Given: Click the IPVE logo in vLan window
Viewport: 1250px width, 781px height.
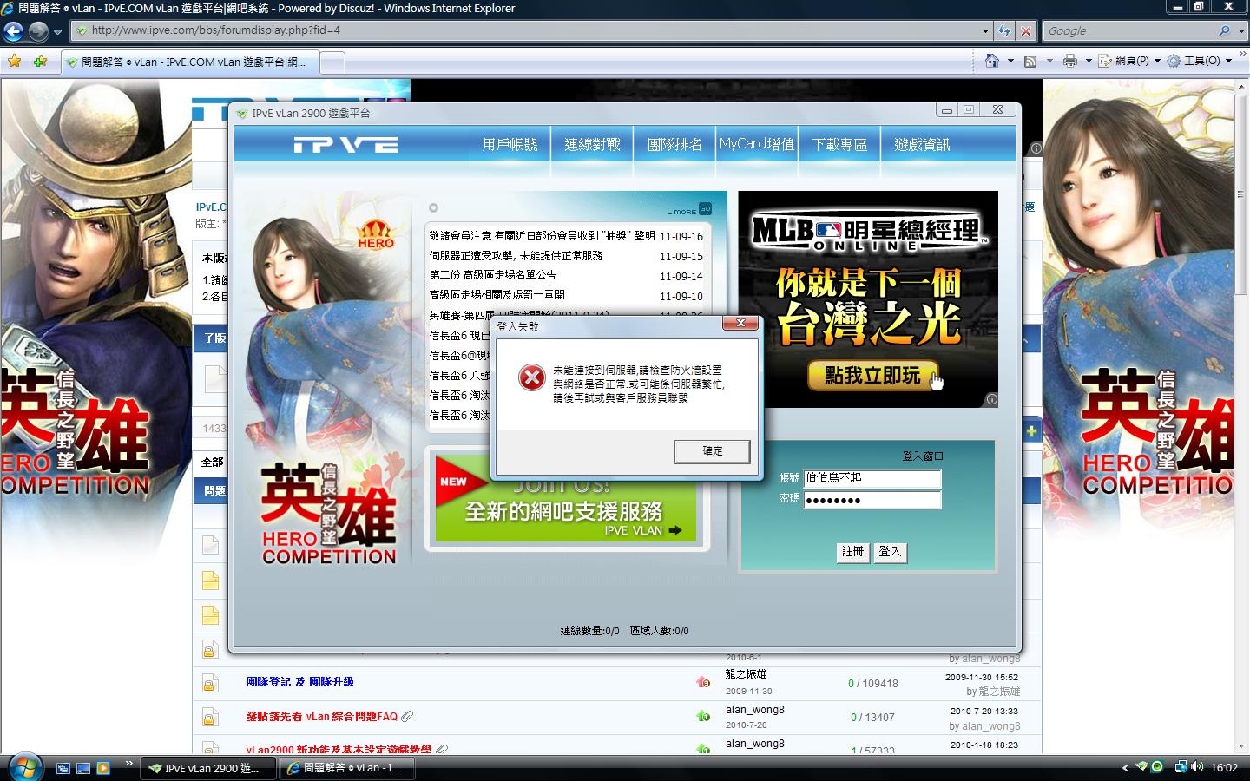Looking at the screenshot, I should pyautogui.click(x=345, y=145).
